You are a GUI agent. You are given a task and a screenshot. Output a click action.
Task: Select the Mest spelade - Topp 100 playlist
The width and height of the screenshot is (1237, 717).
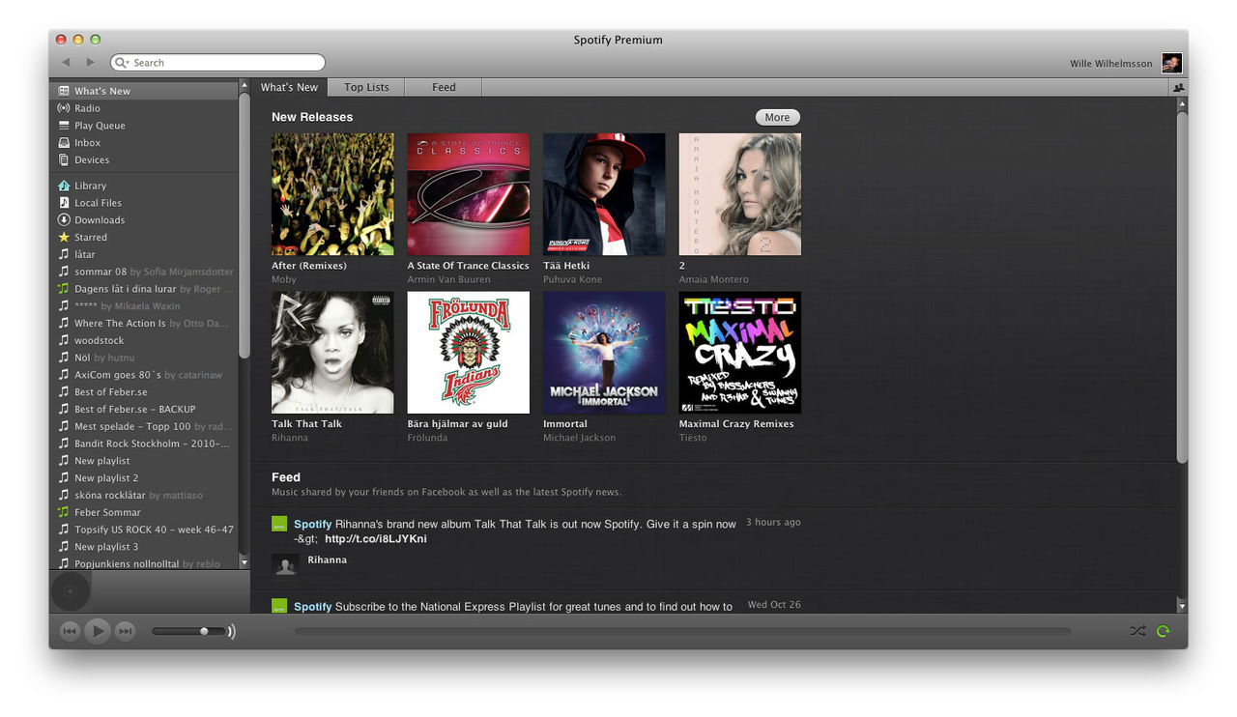point(143,427)
